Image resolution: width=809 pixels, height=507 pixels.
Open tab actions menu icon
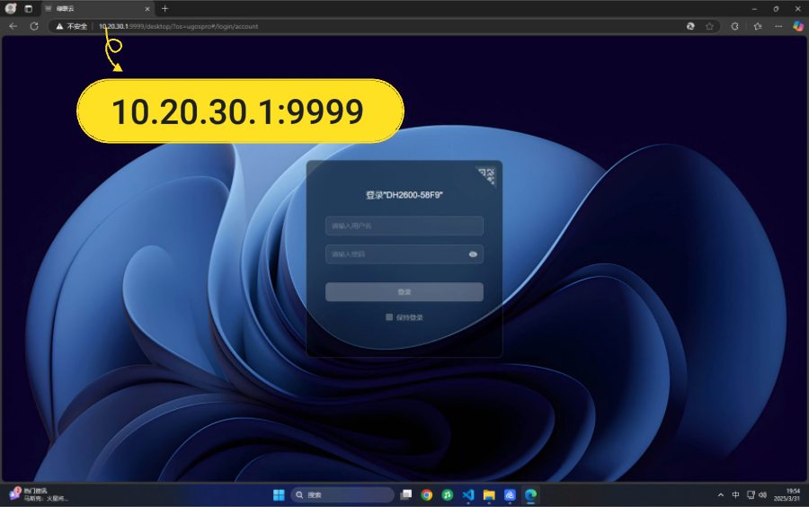[29, 9]
